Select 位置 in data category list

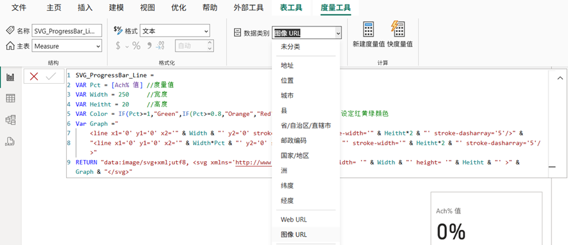click(287, 81)
